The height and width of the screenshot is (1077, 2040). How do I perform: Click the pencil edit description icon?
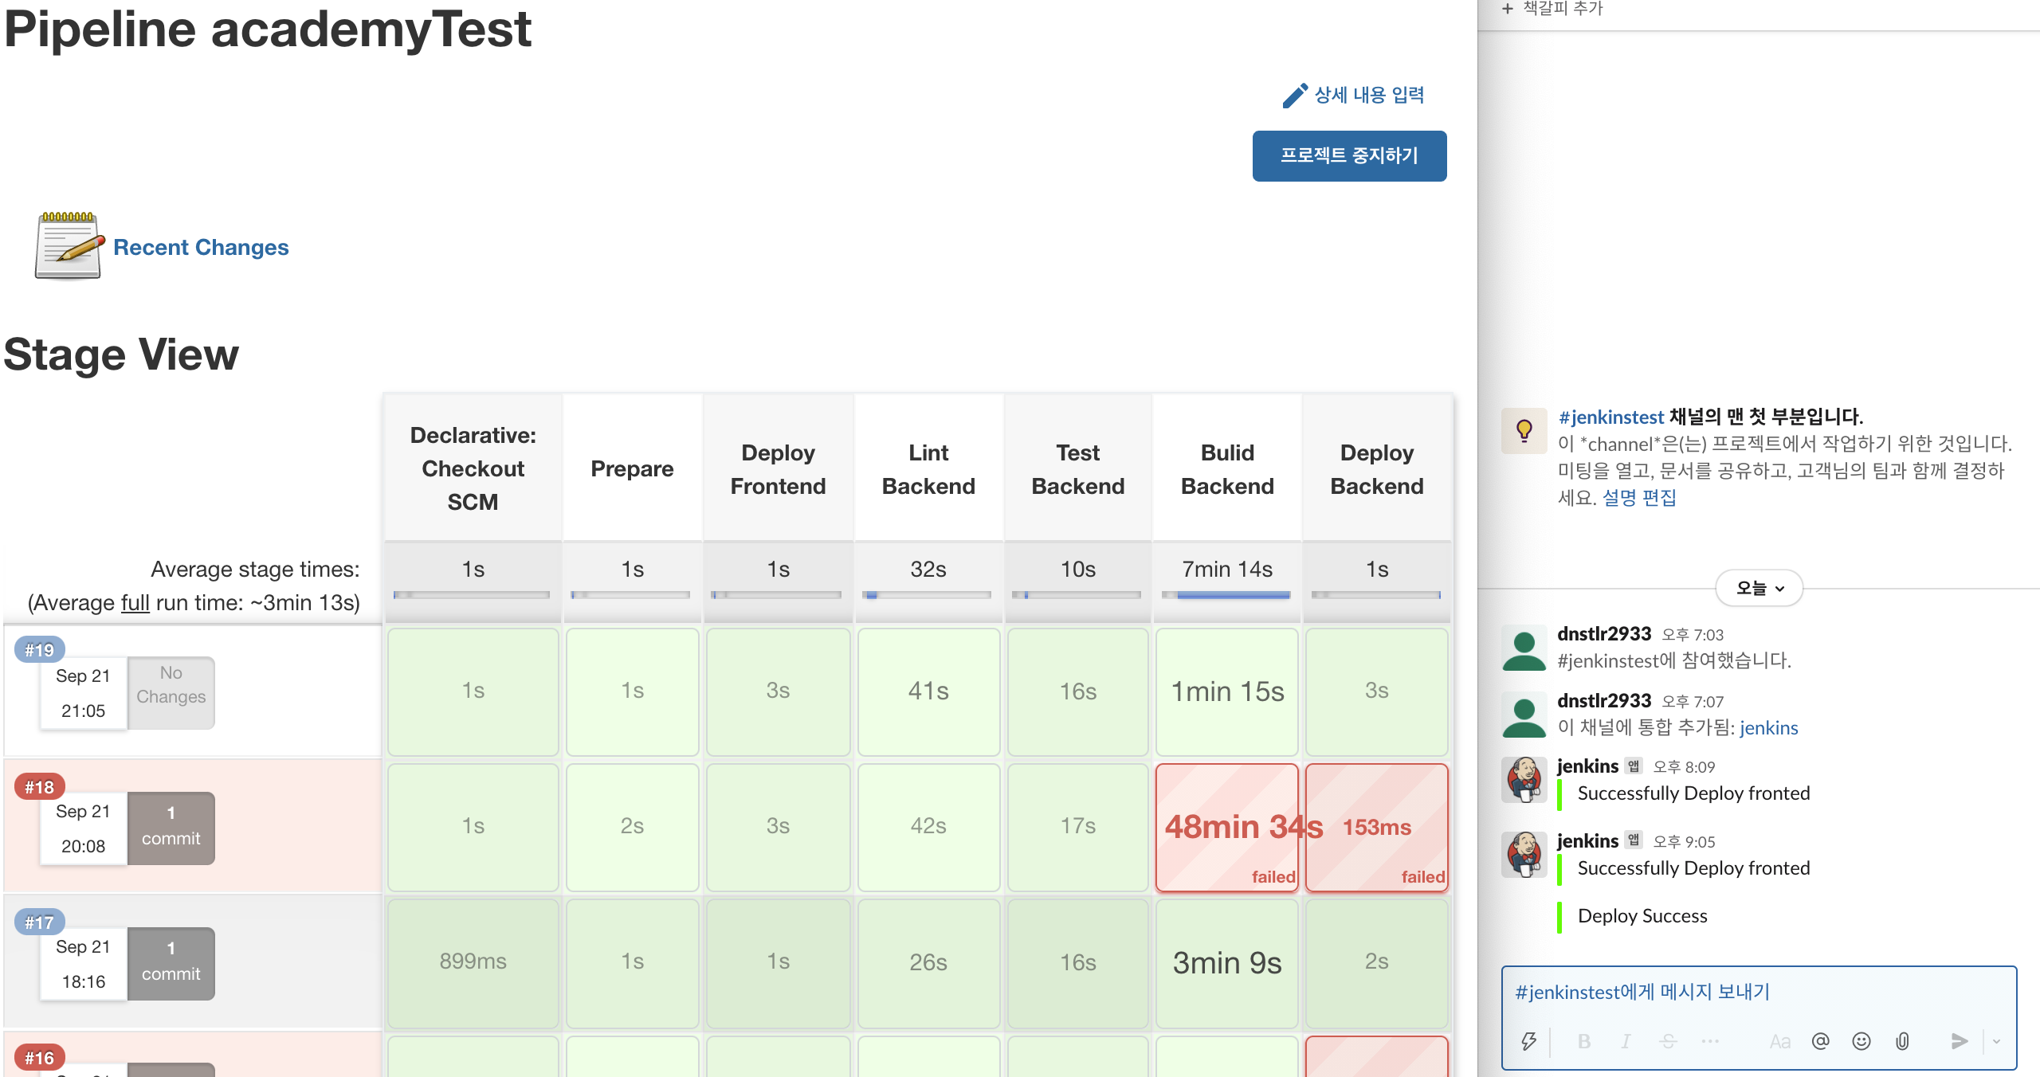click(1295, 95)
